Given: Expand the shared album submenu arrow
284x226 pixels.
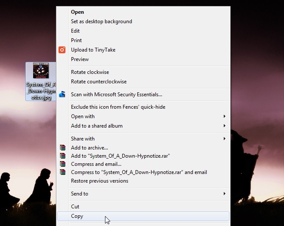Looking at the screenshot, I should click(225, 125).
